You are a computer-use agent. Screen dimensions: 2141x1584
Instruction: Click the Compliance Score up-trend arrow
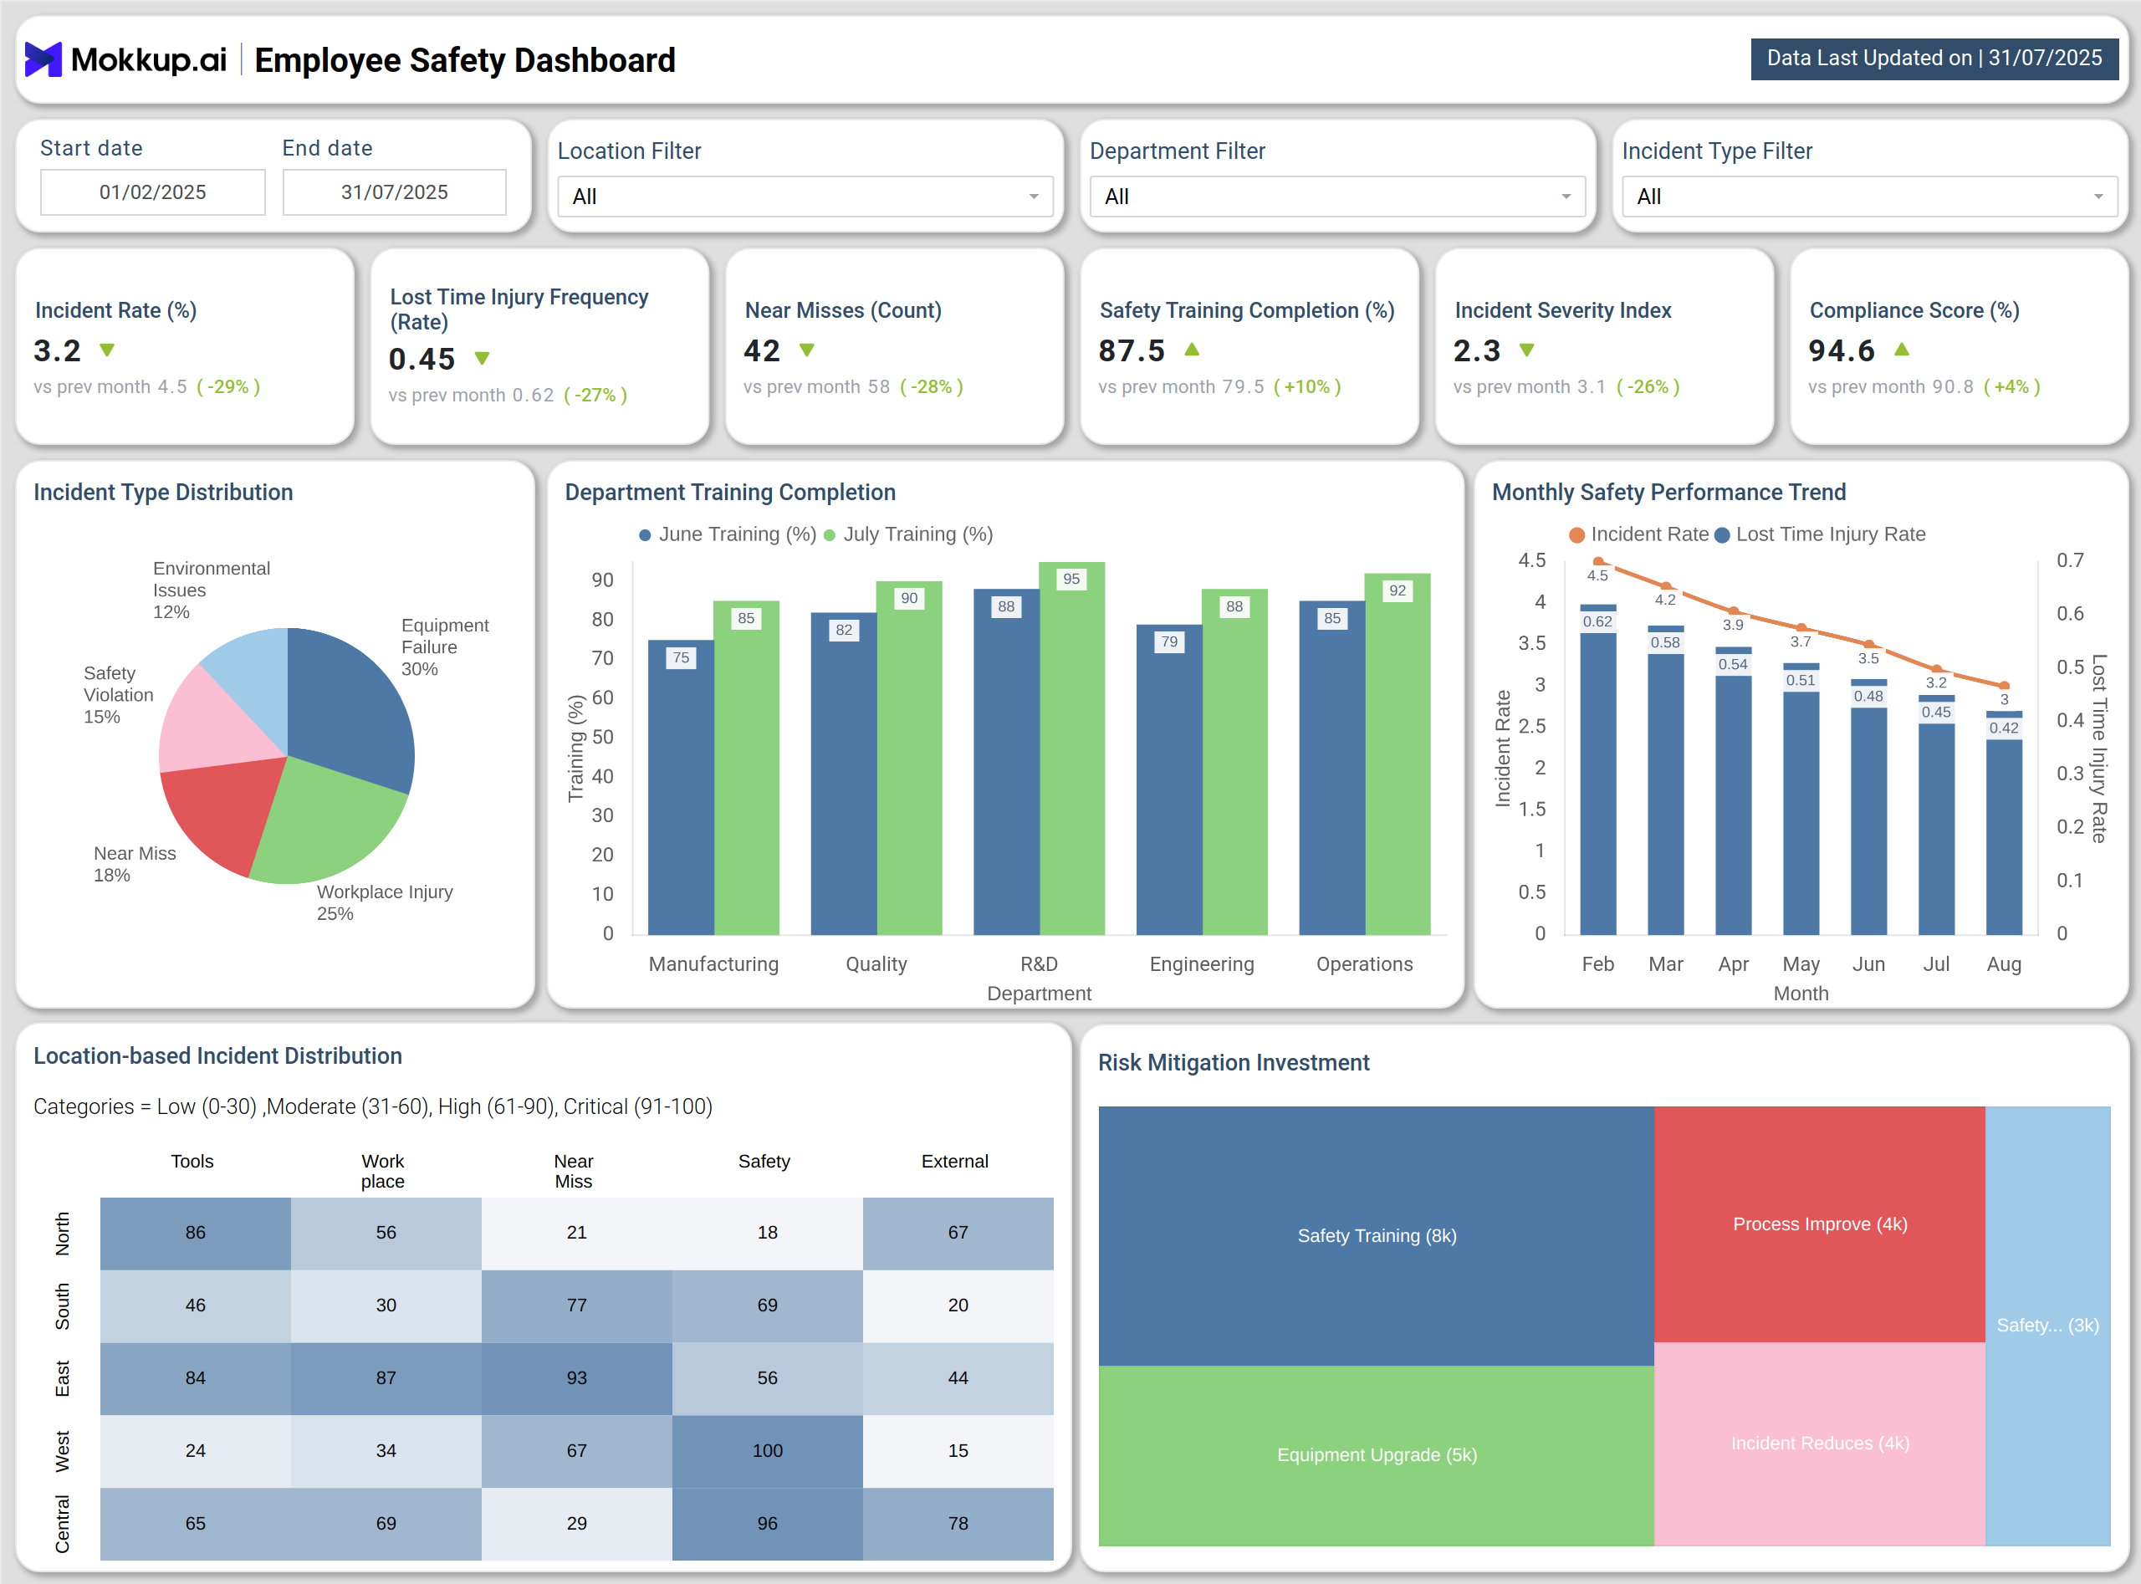[x=1903, y=349]
